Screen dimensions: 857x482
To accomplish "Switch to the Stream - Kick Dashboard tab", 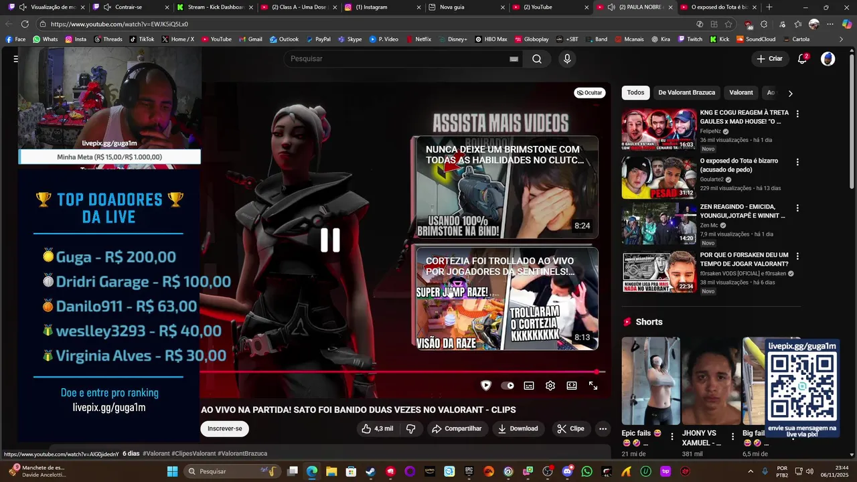I will pyautogui.click(x=214, y=7).
